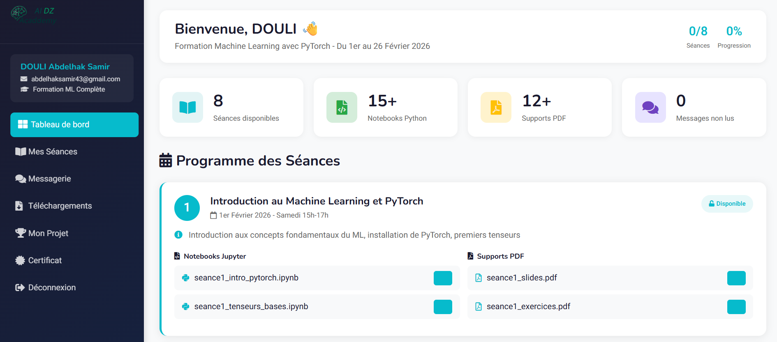
Task: Click the PDF icon of seance1_slides.pdf
Action: coord(479,278)
